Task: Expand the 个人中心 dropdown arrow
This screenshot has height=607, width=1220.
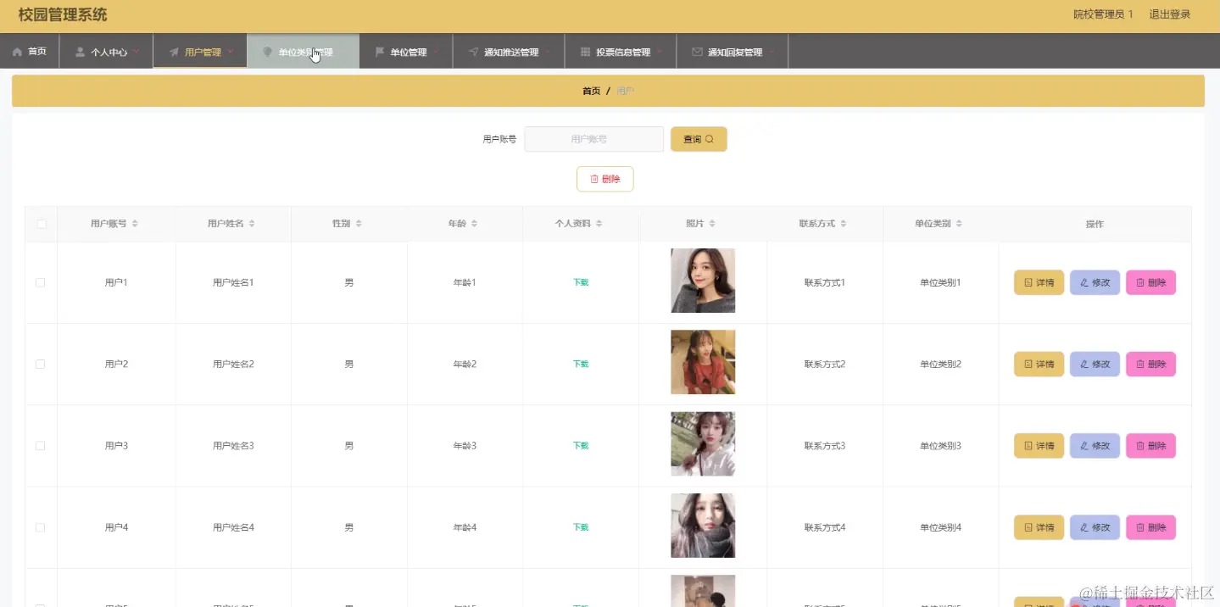Action: pyautogui.click(x=136, y=52)
